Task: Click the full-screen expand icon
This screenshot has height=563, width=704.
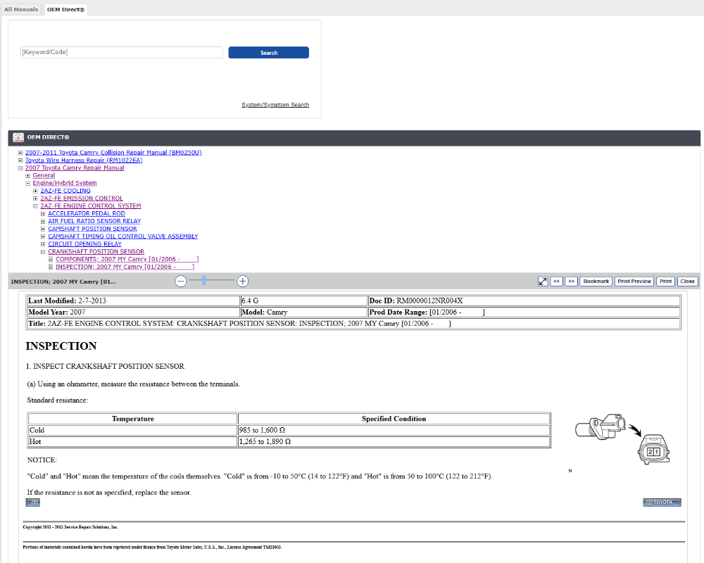Action: pos(542,281)
